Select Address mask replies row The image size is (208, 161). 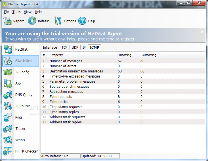click(123, 122)
